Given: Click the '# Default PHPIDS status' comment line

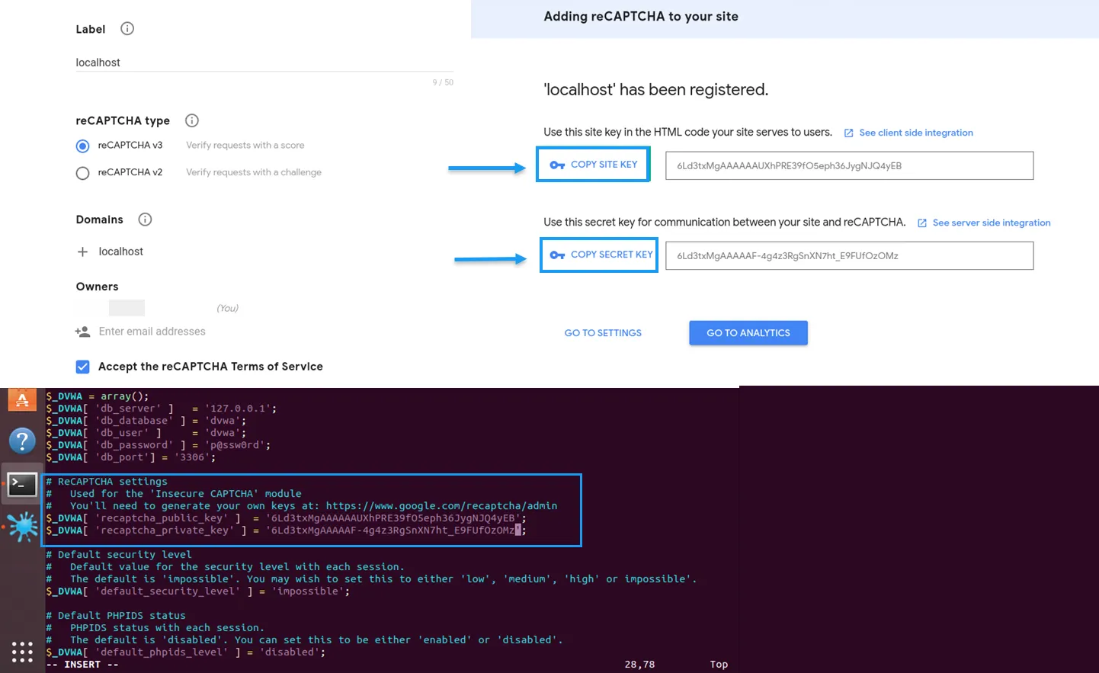Looking at the screenshot, I should click(116, 616).
